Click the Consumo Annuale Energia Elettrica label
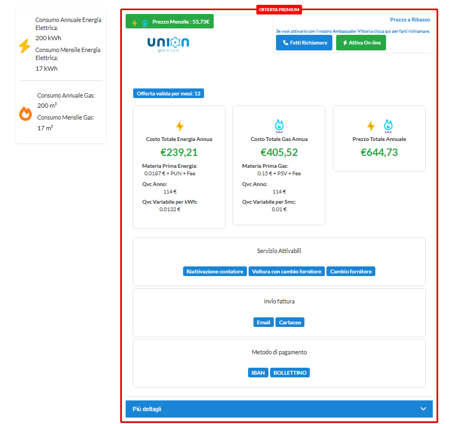 coord(68,24)
